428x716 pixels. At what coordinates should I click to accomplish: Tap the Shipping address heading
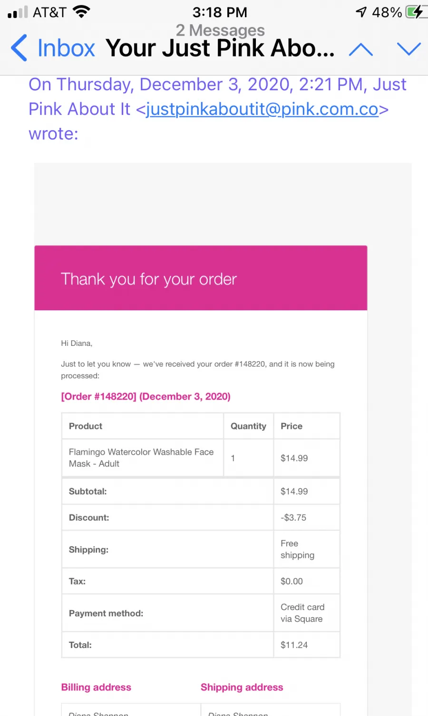pyautogui.click(x=242, y=687)
